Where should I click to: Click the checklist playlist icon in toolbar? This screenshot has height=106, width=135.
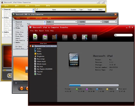tap(65, 37)
